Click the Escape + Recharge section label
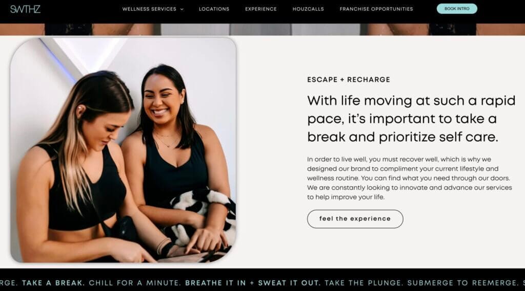Image resolution: width=525 pixels, height=291 pixels. coord(349,79)
